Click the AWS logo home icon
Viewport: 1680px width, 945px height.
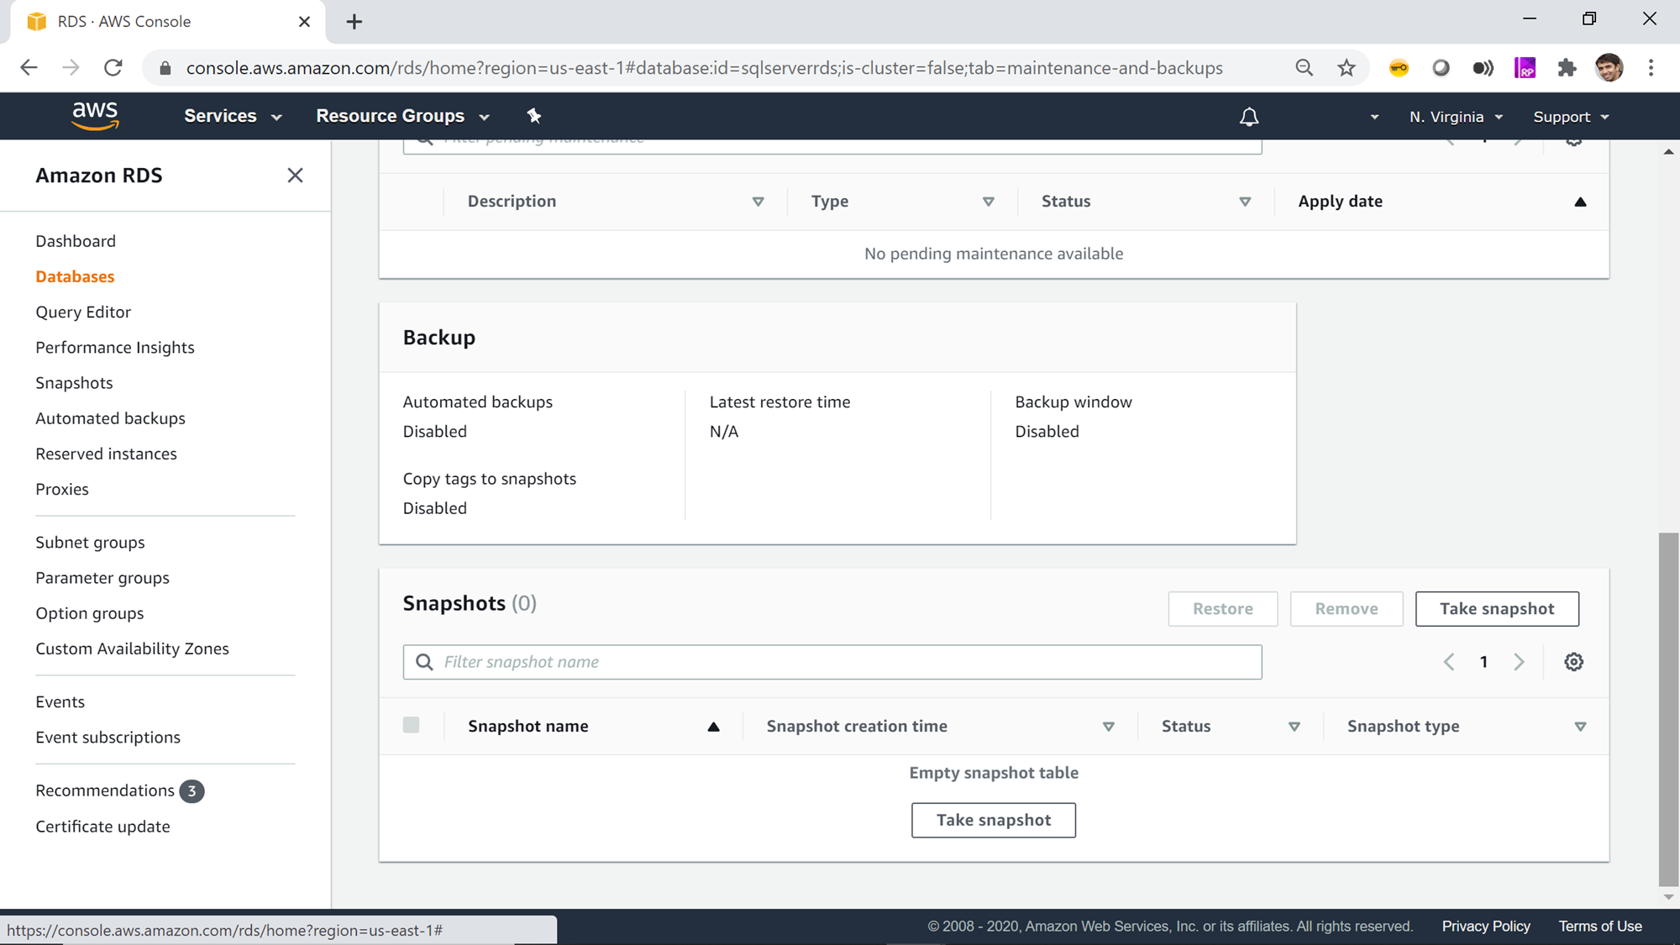(95, 116)
